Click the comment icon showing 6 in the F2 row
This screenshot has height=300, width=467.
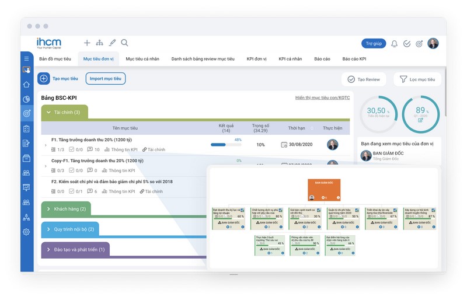90,191
